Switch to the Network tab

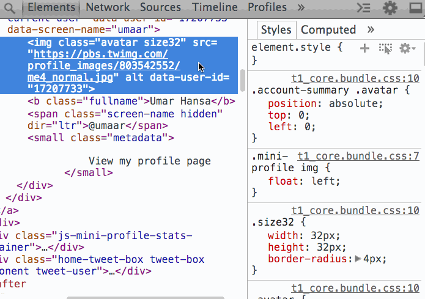click(x=108, y=8)
